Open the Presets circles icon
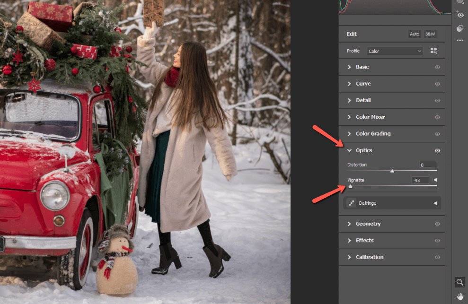 pyautogui.click(x=460, y=28)
